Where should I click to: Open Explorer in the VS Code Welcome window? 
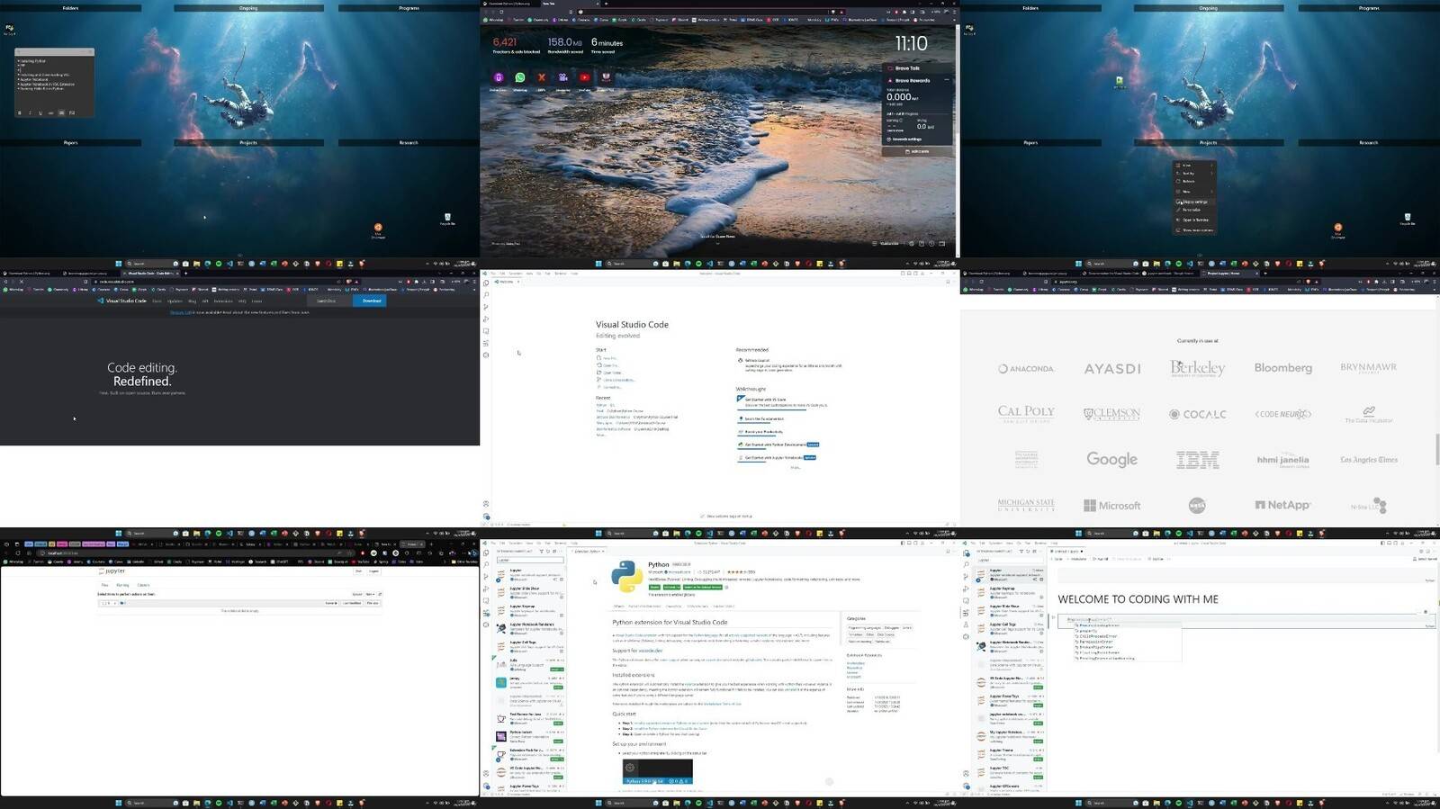[486, 283]
